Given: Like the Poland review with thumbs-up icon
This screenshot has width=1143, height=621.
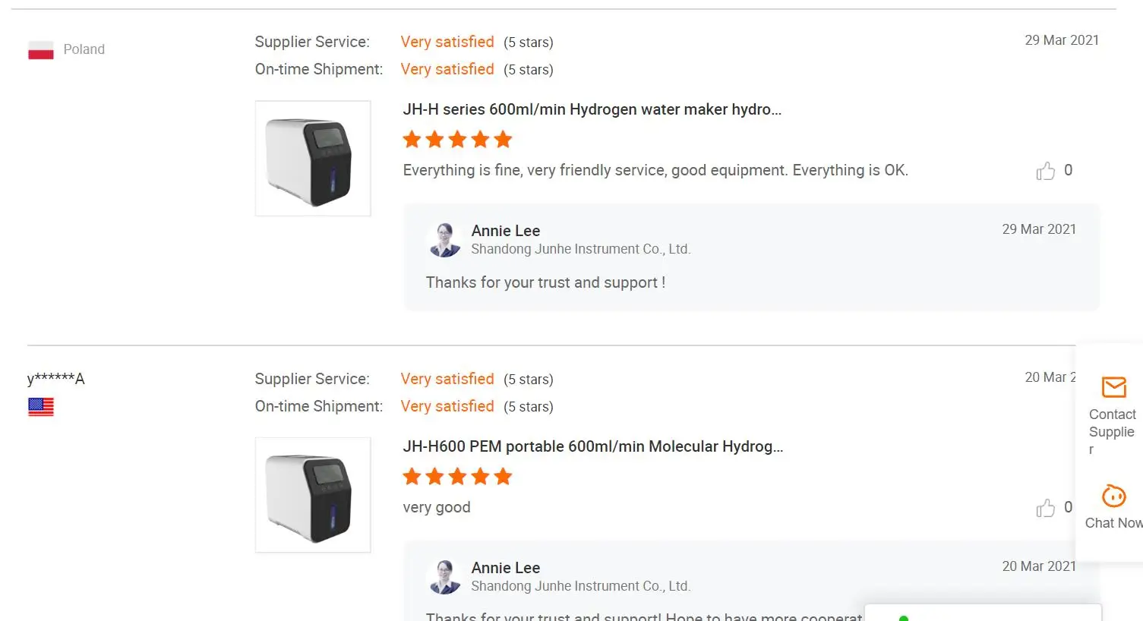Looking at the screenshot, I should [1046, 171].
